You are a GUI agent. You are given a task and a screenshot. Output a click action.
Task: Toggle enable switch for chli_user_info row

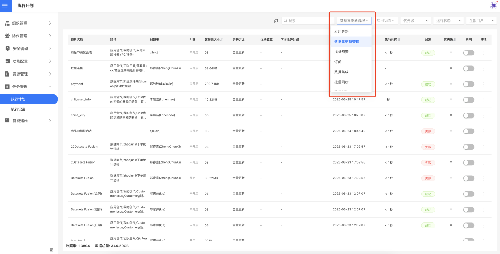[x=468, y=100]
